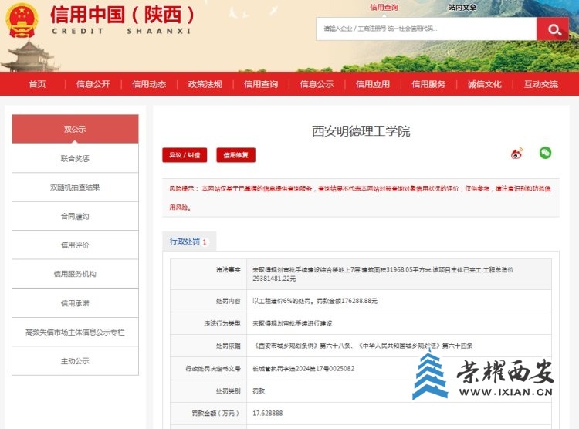The image size is (579, 429).
Task: Click the fine amount text 176288.88元
Action: click(359, 301)
